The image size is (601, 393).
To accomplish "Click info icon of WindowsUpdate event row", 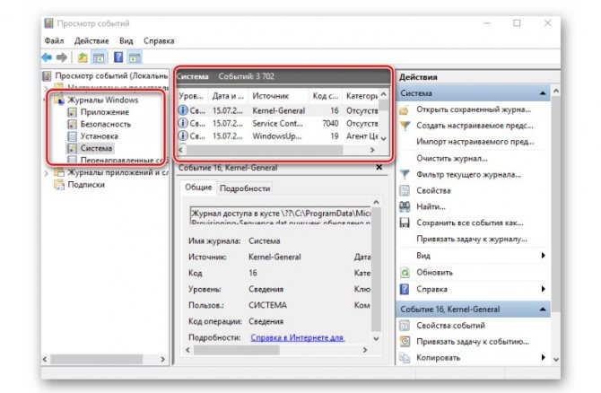I will 183,135.
